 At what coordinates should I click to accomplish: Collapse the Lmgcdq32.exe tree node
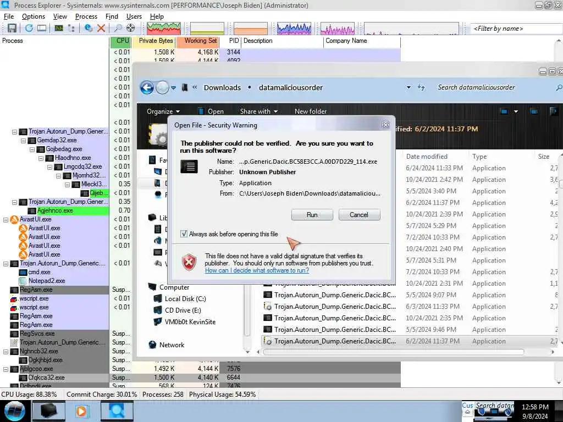coord(49,166)
